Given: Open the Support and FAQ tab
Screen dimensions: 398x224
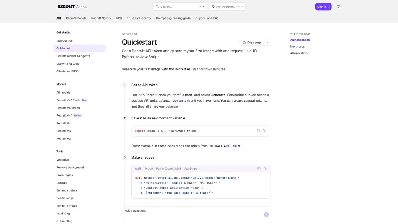Looking at the screenshot, I should tap(207, 18).
